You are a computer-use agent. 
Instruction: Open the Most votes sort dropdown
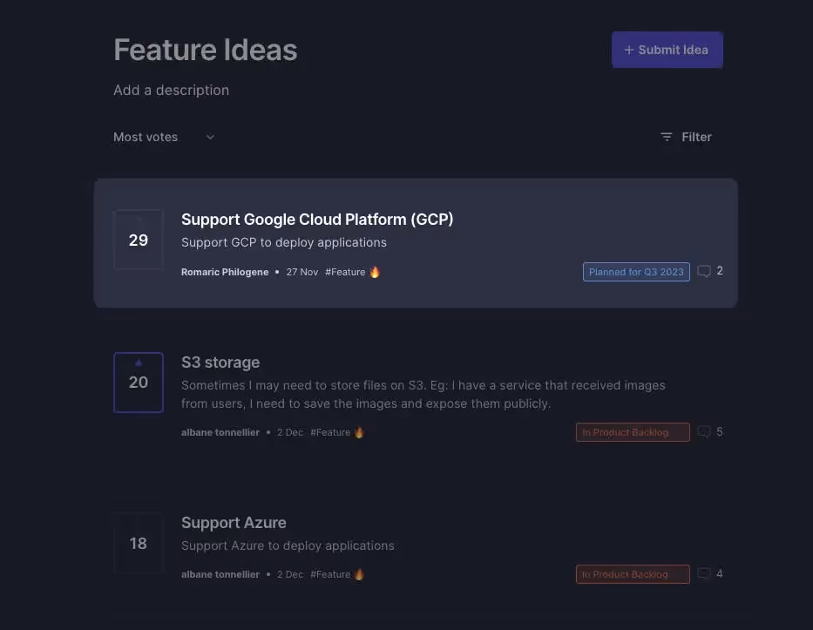(x=163, y=137)
